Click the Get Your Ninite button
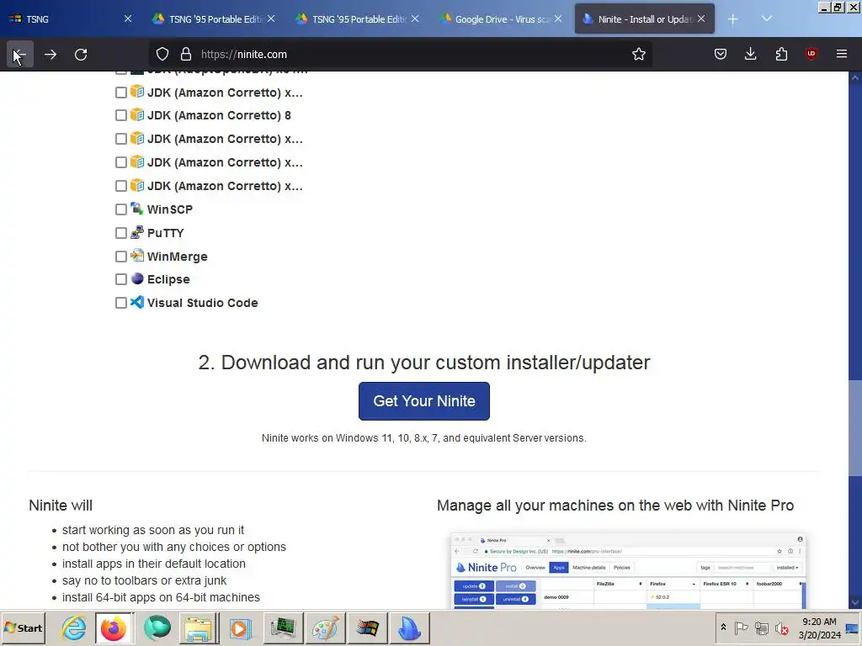Image resolution: width=862 pixels, height=646 pixels. (424, 401)
